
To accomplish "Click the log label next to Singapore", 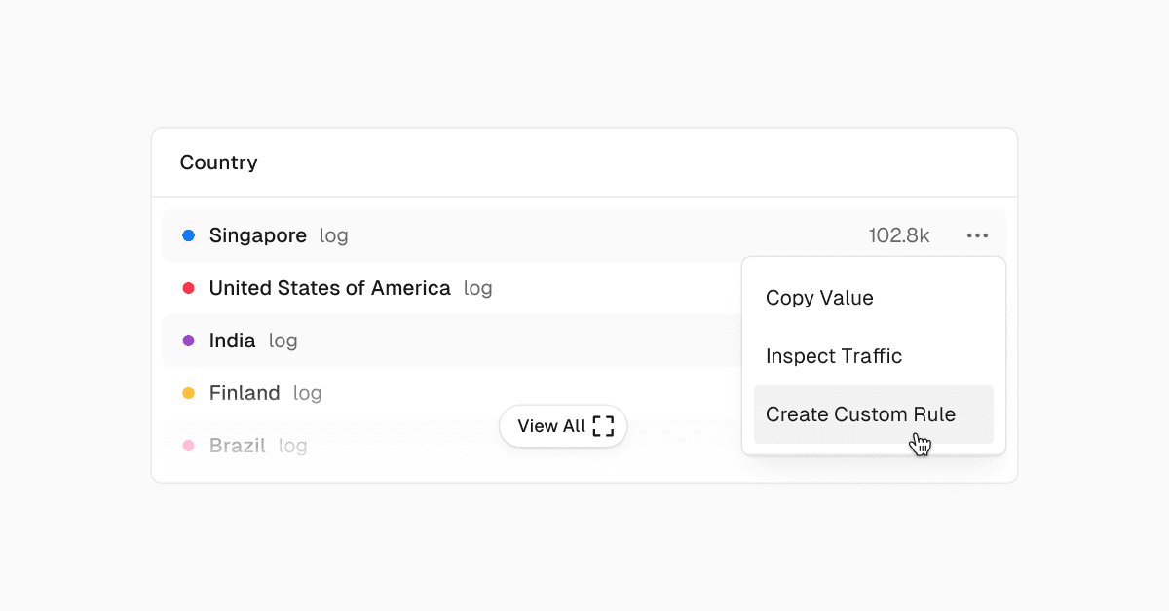I will point(333,235).
